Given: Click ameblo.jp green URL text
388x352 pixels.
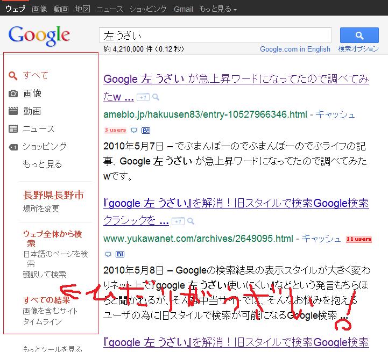Looking at the screenshot, I should pyautogui.click(x=205, y=114).
